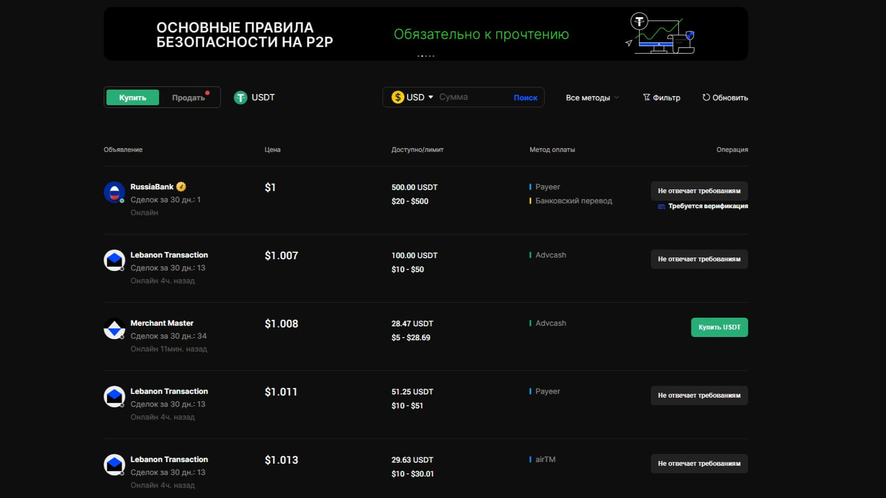Click the verification card icon
Screen dimensions: 886x498
[x=662, y=207]
